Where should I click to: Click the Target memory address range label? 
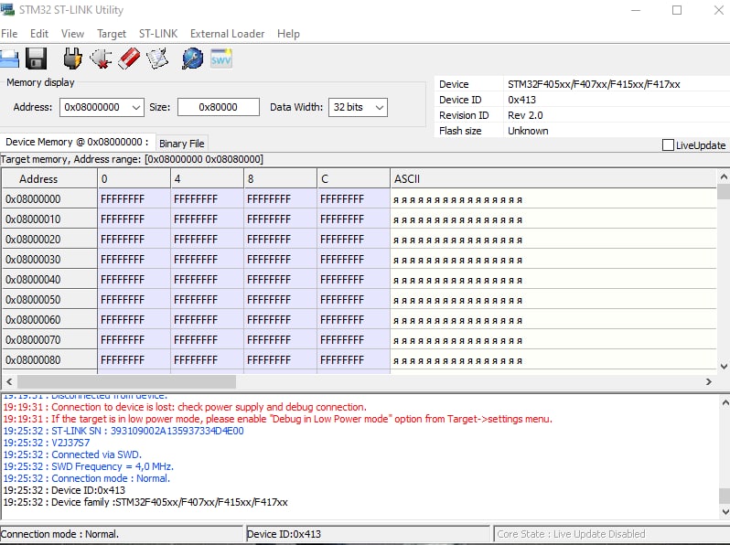point(132,159)
